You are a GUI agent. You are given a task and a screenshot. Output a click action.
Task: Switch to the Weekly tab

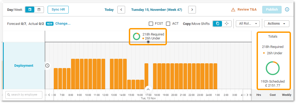tap(287, 95)
